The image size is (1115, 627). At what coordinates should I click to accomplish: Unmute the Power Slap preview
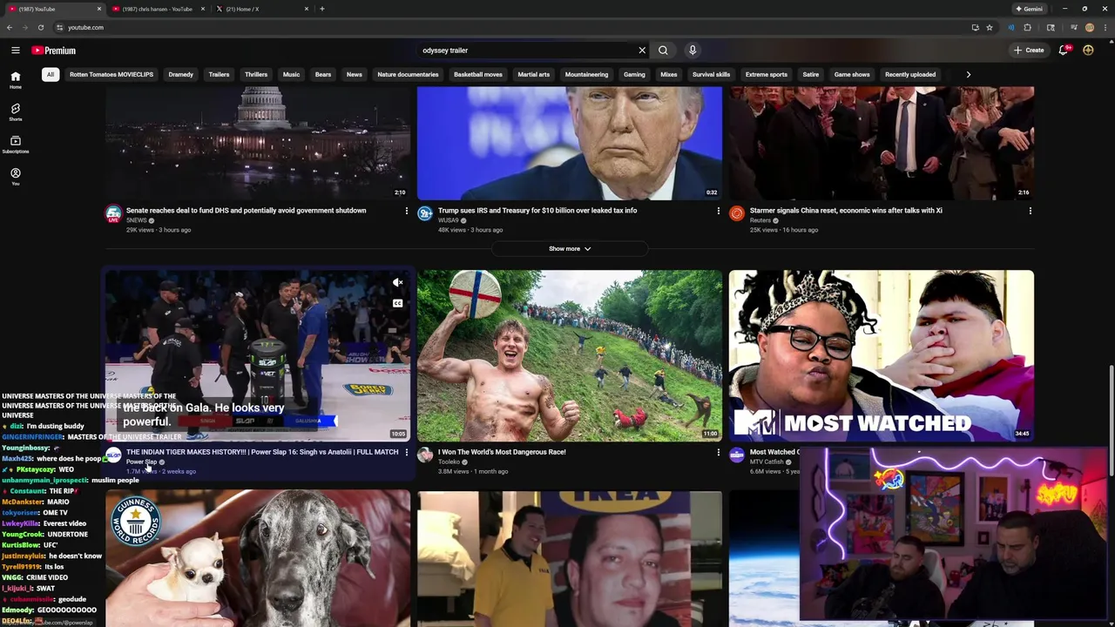(x=397, y=283)
